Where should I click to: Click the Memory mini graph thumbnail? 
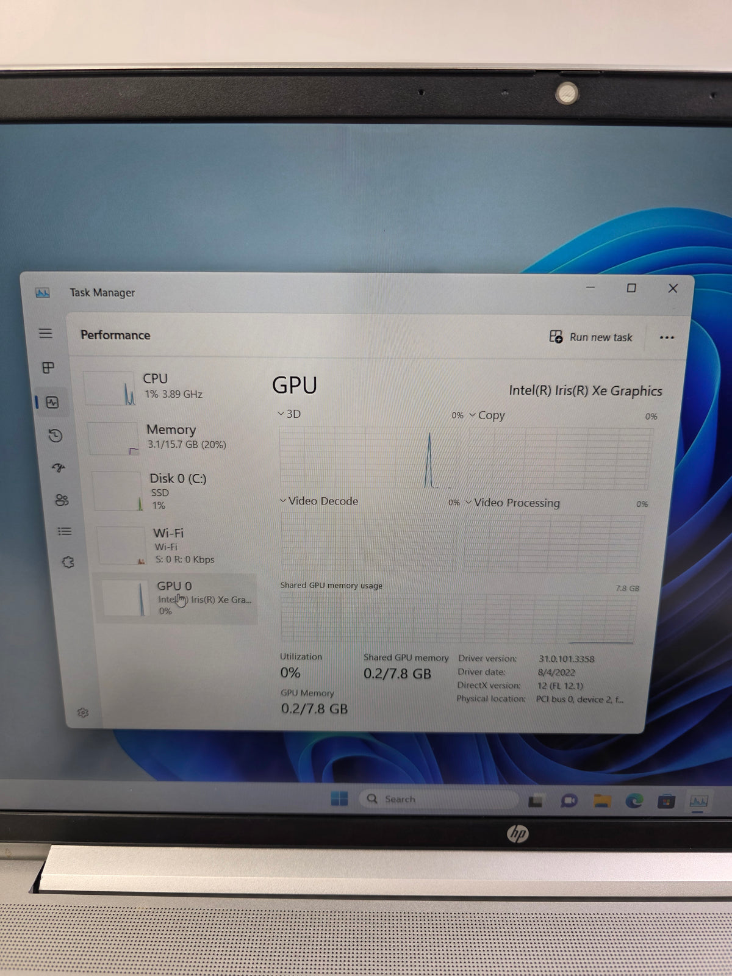(x=113, y=439)
